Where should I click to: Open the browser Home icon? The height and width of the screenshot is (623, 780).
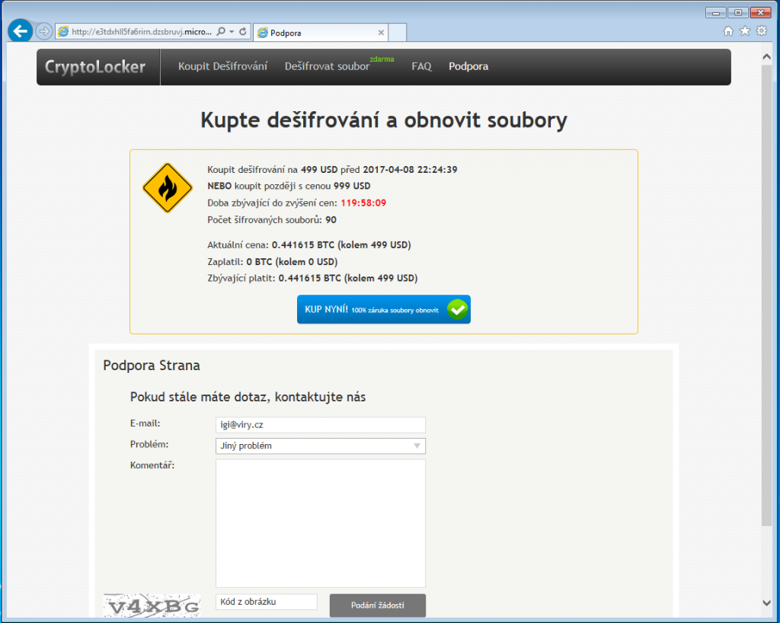[728, 31]
